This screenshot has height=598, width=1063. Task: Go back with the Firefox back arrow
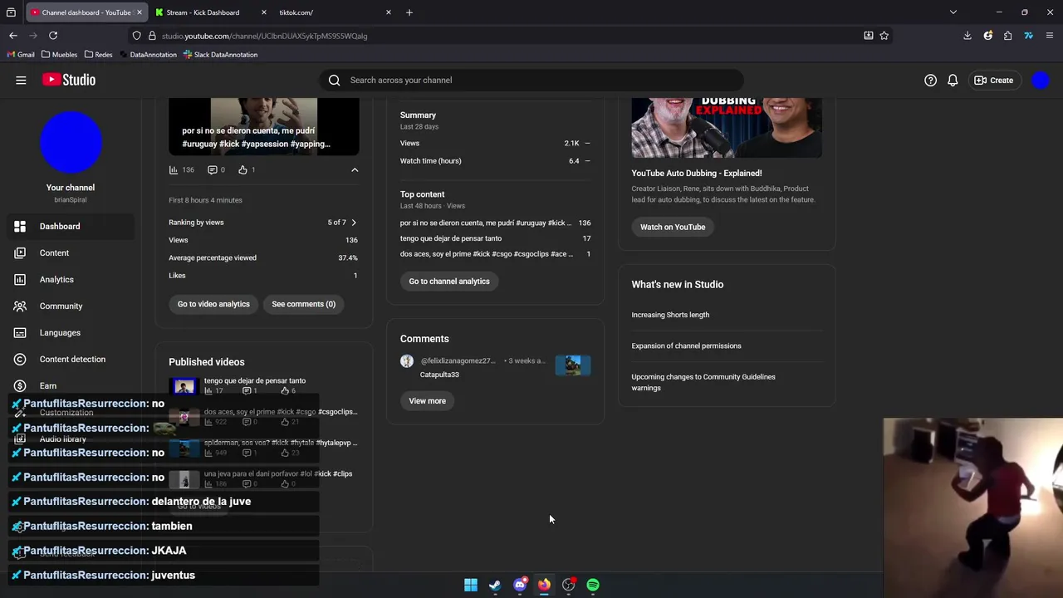(x=13, y=36)
